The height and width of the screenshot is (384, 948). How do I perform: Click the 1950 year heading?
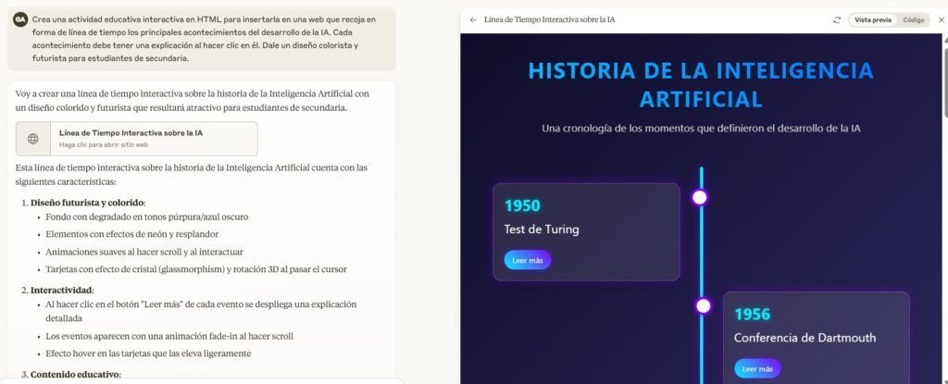(522, 206)
